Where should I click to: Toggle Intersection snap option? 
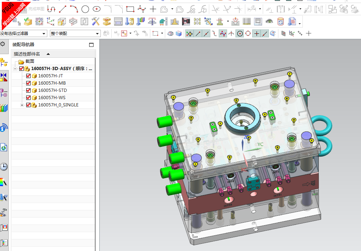click(x=231, y=33)
